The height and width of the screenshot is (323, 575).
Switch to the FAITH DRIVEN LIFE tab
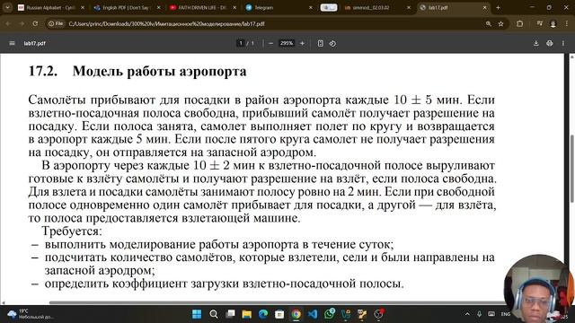click(x=203, y=8)
